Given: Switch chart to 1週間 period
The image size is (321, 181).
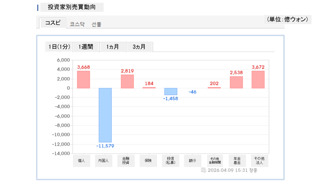Looking at the screenshot, I should click(86, 47).
